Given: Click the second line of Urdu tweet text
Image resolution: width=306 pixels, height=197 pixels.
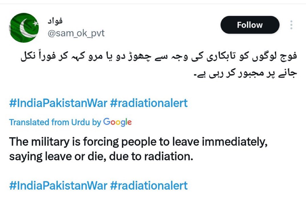Looking at the screenshot, I should click(245, 73).
